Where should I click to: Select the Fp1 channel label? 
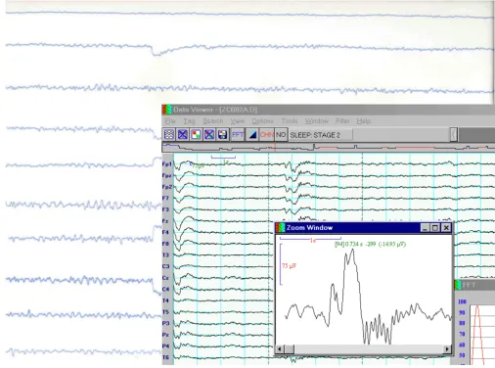click(167, 164)
